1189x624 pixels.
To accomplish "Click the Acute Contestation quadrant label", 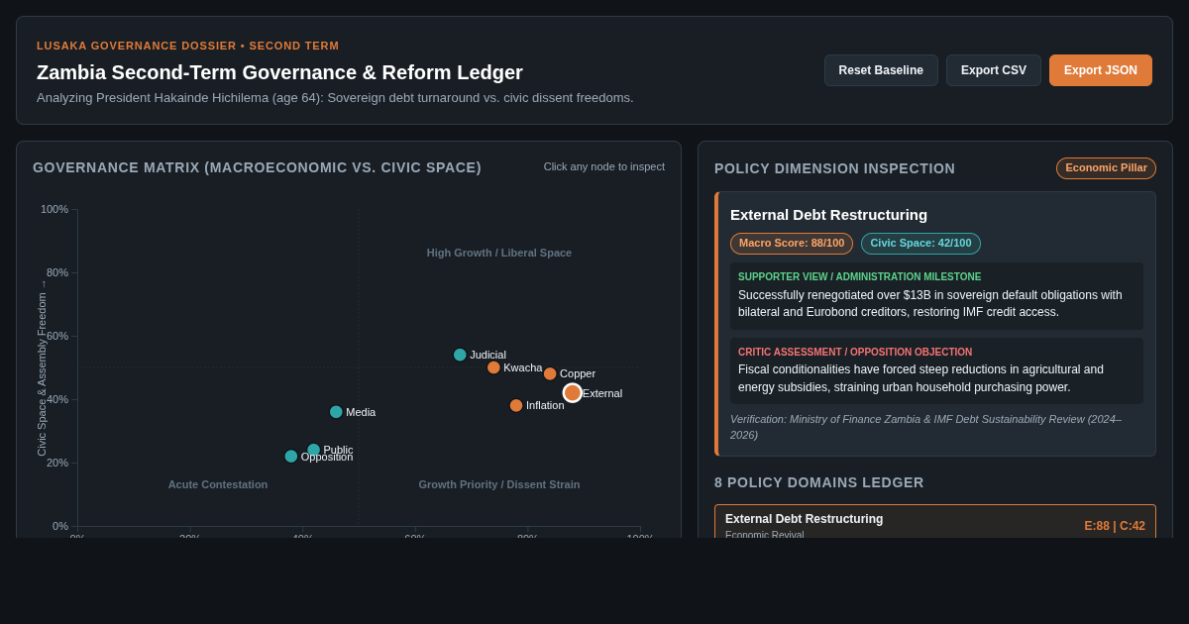I will tap(218, 484).
